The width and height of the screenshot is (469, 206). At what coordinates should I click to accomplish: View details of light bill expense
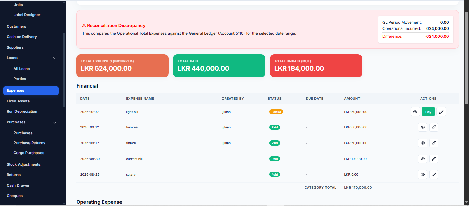[415, 112]
